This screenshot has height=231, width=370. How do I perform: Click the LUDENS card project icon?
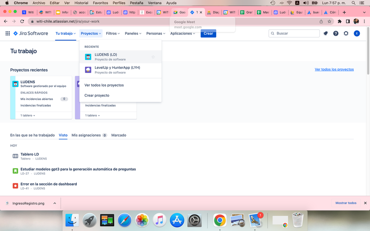coord(15,84)
